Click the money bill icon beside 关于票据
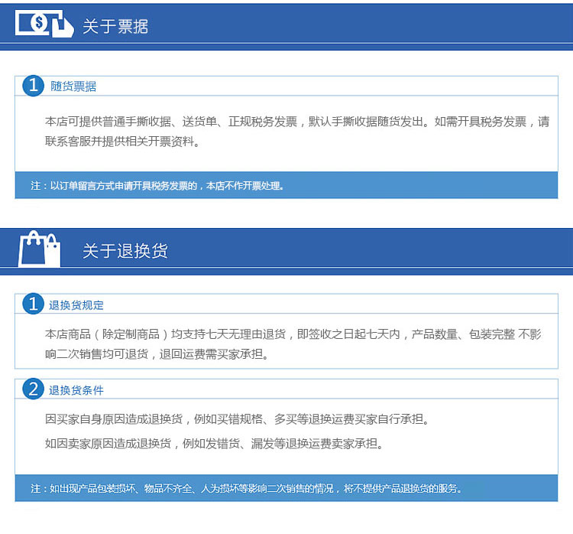 coord(44,24)
